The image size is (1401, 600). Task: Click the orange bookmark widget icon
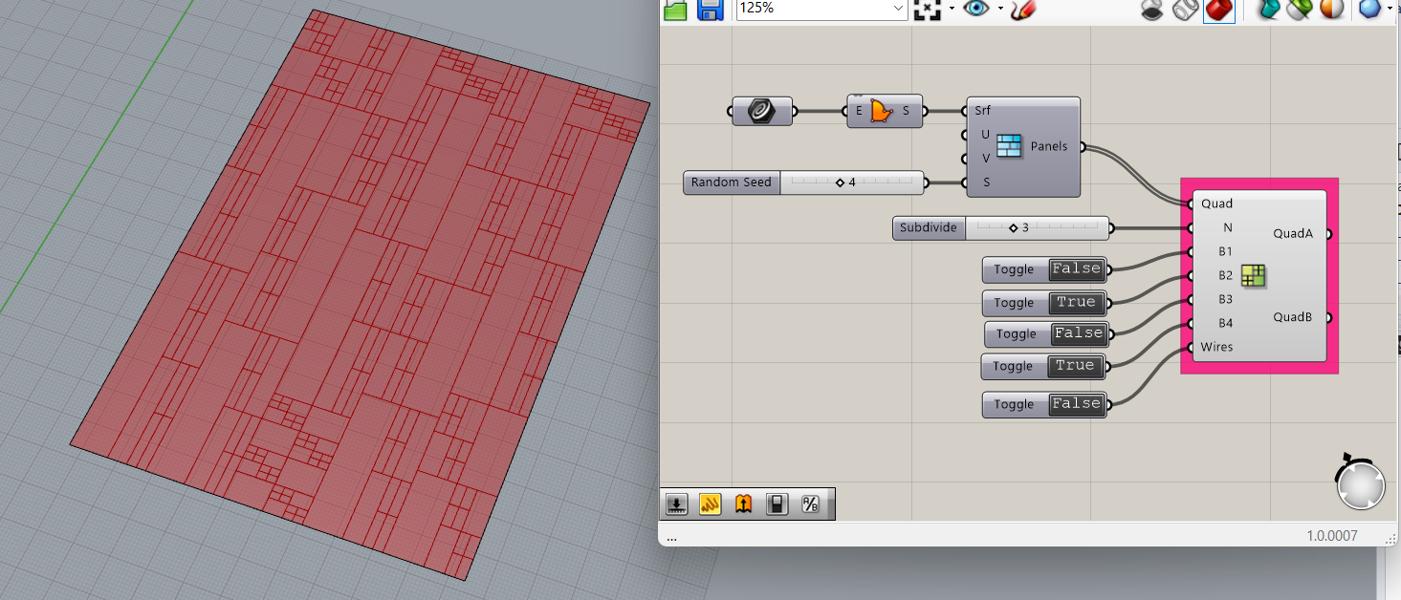click(x=743, y=504)
